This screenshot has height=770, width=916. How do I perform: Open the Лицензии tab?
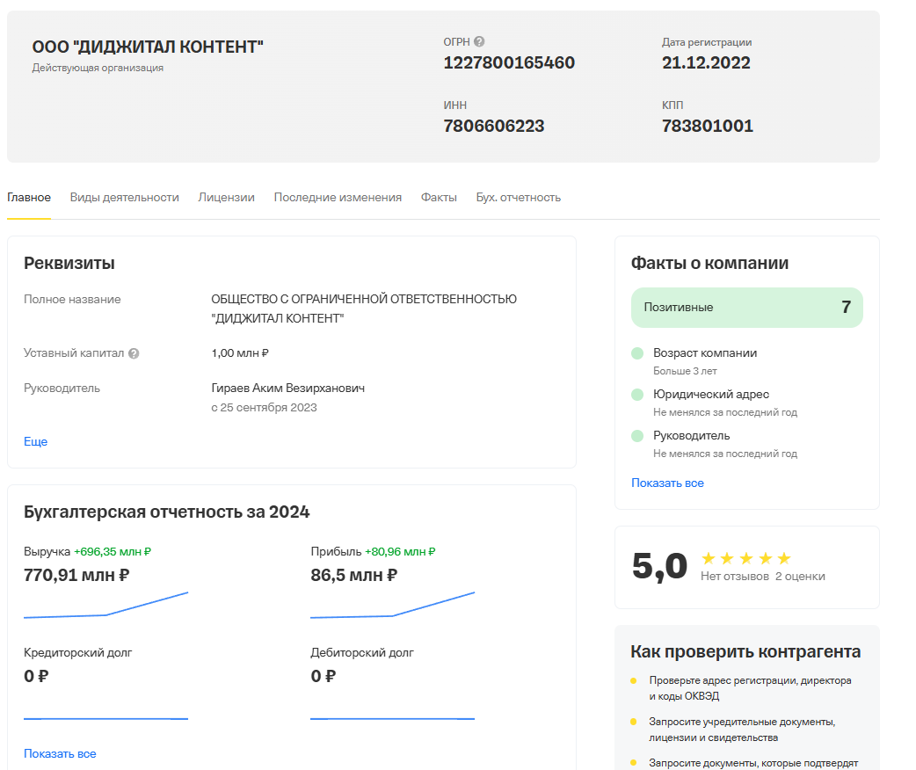[225, 197]
